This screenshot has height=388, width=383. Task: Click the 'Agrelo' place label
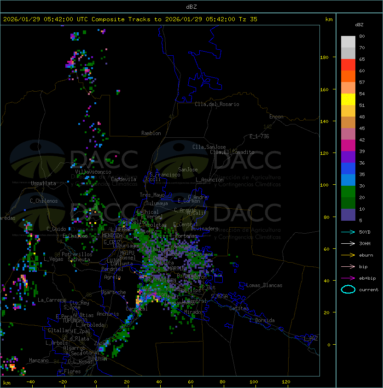[112, 277]
